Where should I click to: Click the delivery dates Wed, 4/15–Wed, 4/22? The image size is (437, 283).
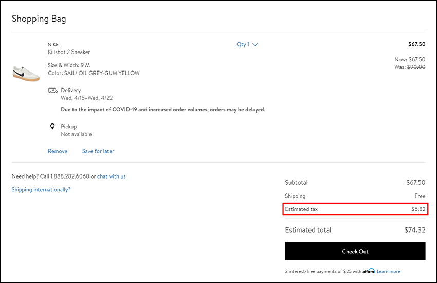[x=87, y=98]
